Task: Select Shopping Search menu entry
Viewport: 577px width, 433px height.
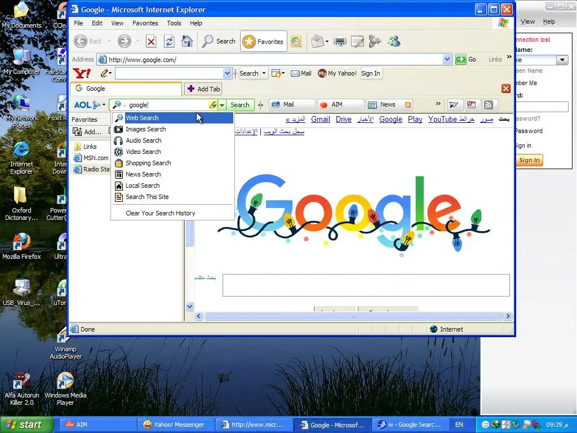Action: click(x=173, y=163)
